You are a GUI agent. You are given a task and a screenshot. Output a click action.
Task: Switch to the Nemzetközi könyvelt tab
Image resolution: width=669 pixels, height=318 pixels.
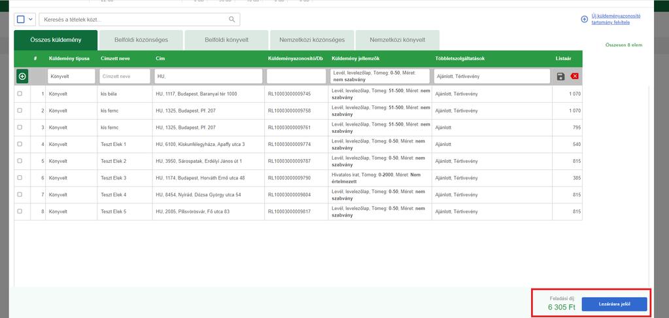pyautogui.click(x=397, y=40)
